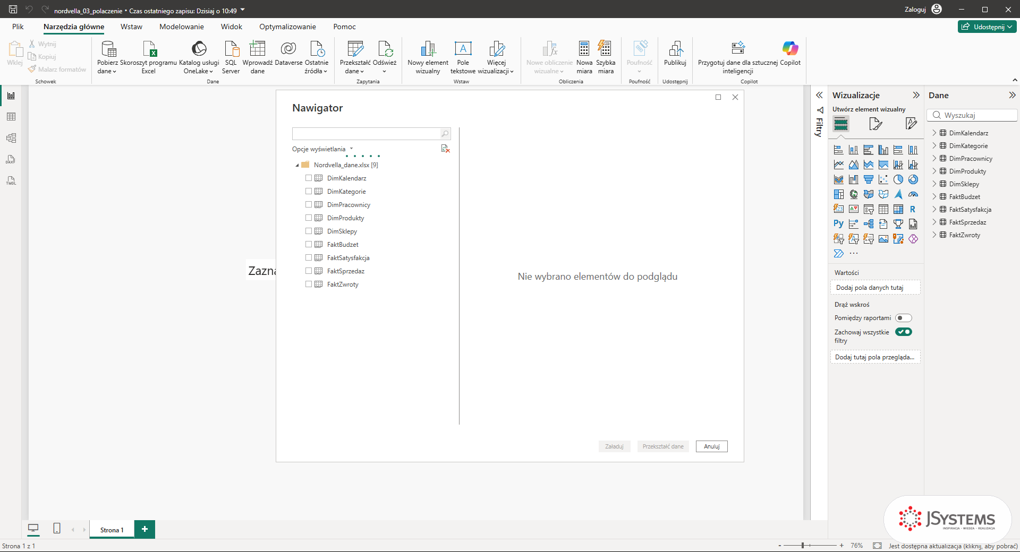This screenshot has height=552, width=1020.
Task: Switch to mobile layout icon
Action: click(x=57, y=528)
